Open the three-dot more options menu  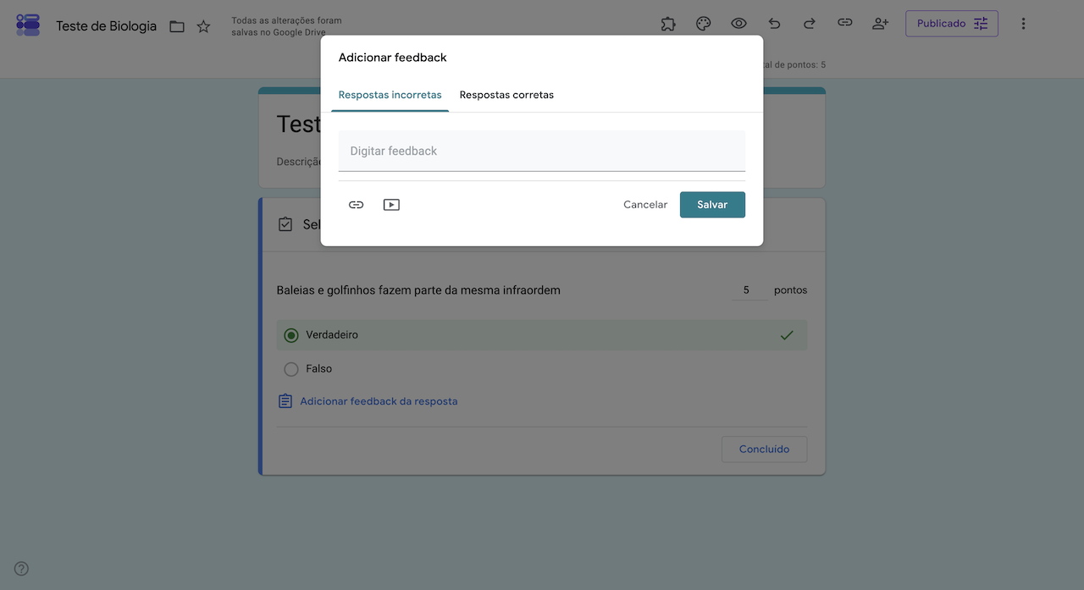coord(1023,24)
